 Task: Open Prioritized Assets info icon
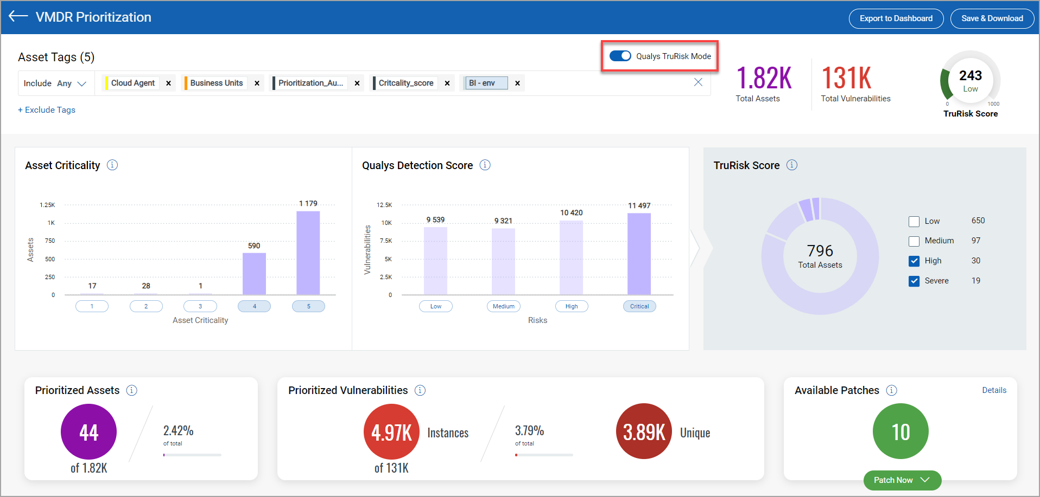click(132, 390)
